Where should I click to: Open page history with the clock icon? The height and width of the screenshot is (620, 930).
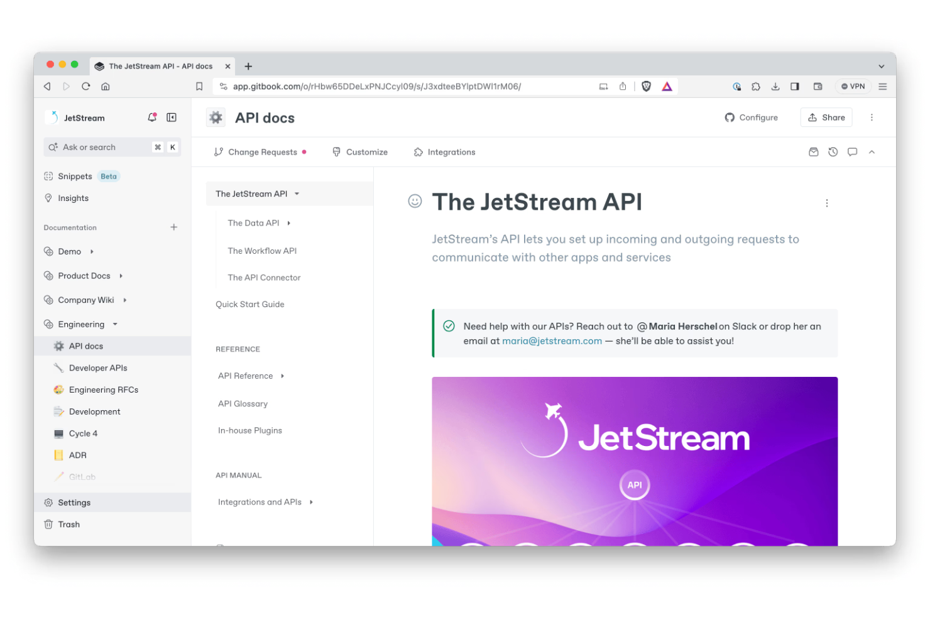[833, 151]
